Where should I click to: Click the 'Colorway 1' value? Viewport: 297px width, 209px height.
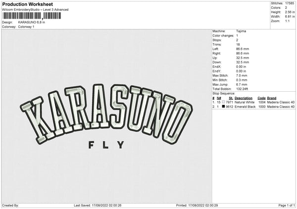(x=26, y=27)
